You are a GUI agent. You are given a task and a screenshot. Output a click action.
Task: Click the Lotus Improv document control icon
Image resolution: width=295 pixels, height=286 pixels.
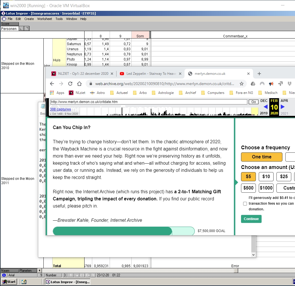(x=4, y=19)
